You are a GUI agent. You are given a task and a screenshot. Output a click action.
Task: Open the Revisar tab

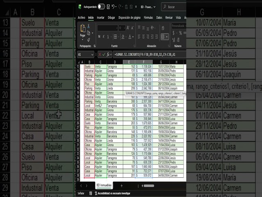[x=169, y=18]
